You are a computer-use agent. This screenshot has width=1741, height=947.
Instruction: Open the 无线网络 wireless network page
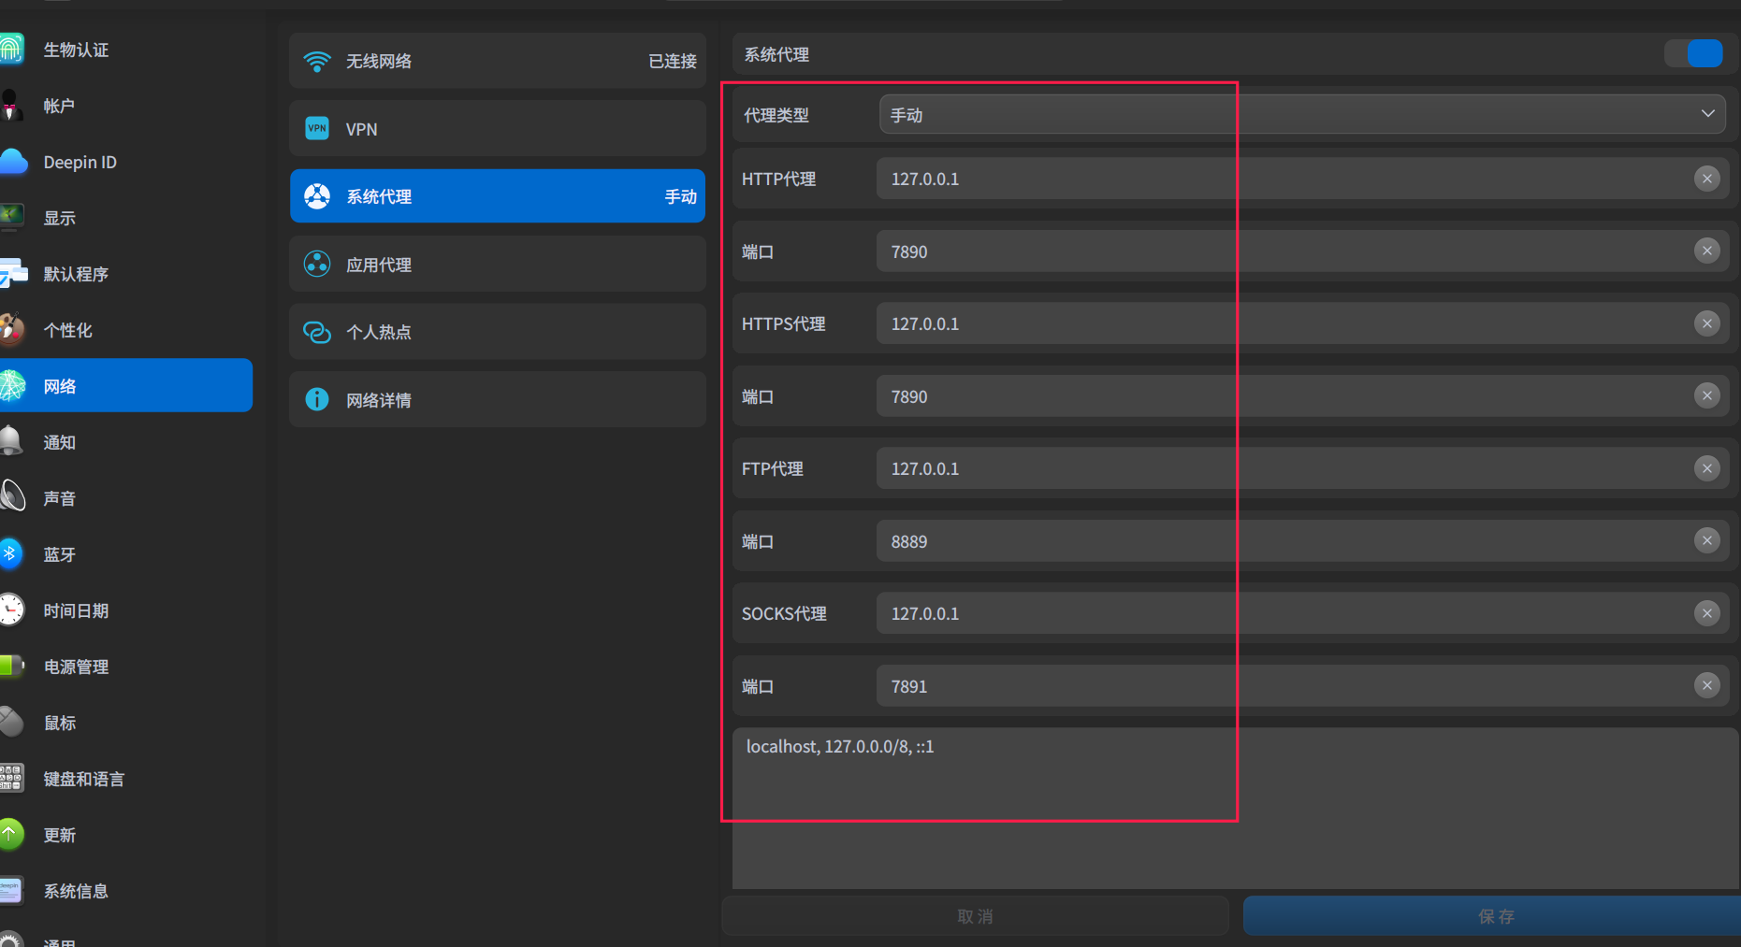click(x=498, y=61)
